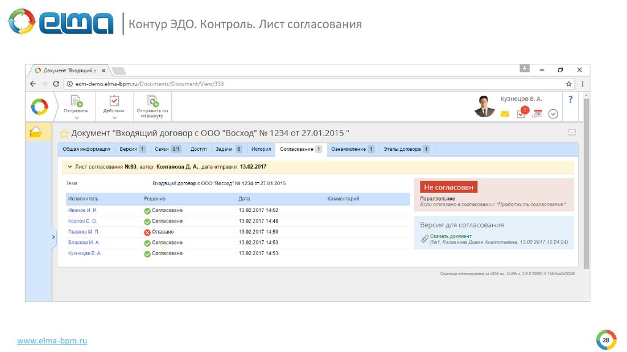Click the page vertical scrollbar

[586, 183]
